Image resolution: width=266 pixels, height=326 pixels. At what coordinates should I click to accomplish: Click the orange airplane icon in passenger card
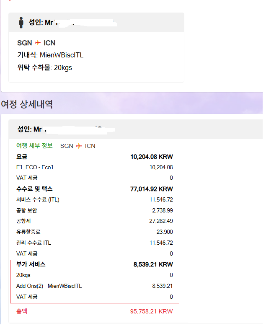pos(38,43)
